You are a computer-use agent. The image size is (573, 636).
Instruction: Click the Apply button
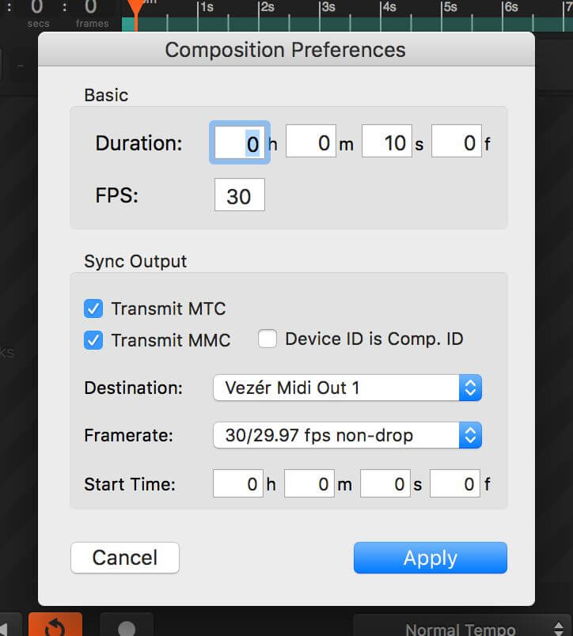tap(431, 558)
